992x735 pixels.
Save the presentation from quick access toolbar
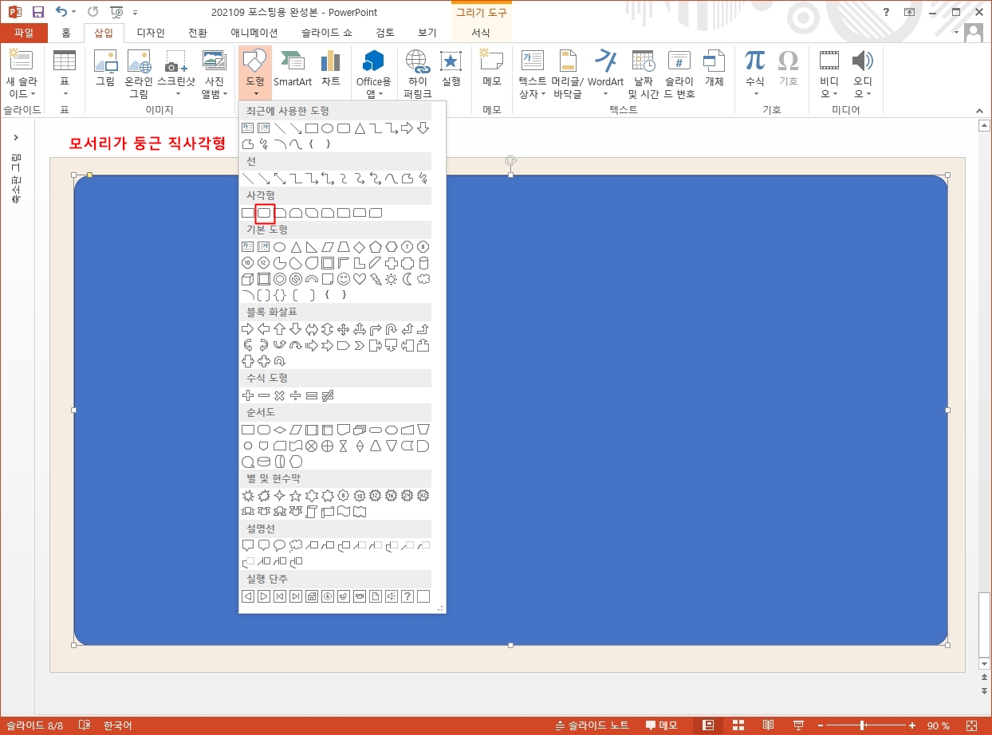click(x=38, y=12)
